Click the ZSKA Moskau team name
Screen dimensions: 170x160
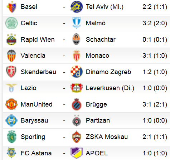[107, 137]
